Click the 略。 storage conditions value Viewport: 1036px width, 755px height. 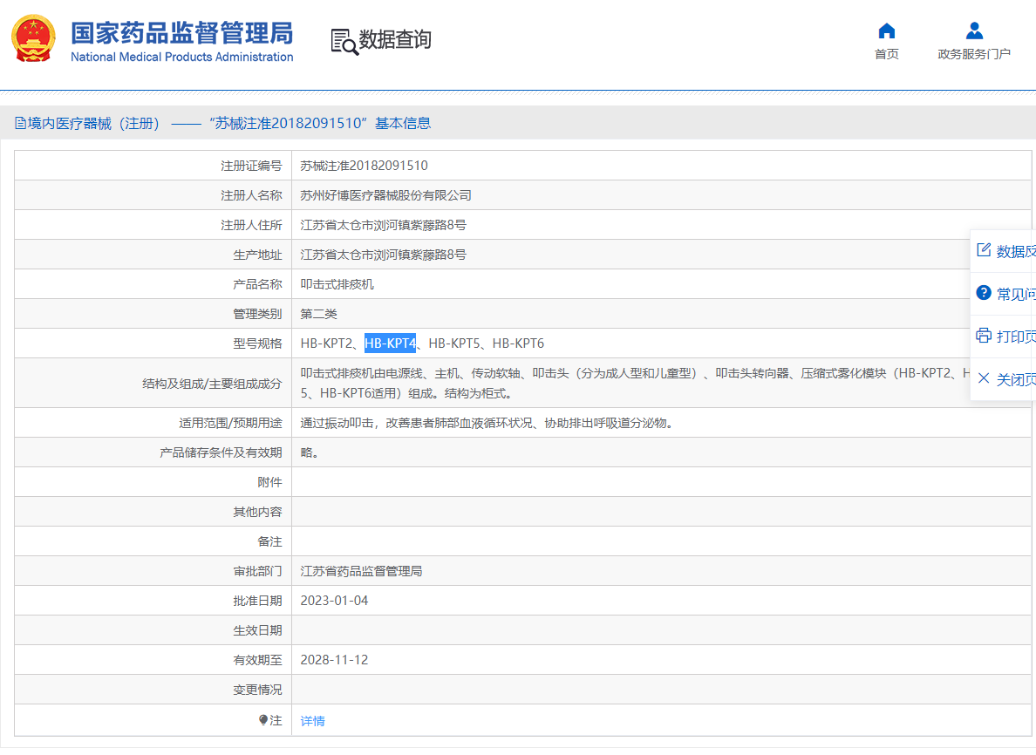[x=310, y=452]
